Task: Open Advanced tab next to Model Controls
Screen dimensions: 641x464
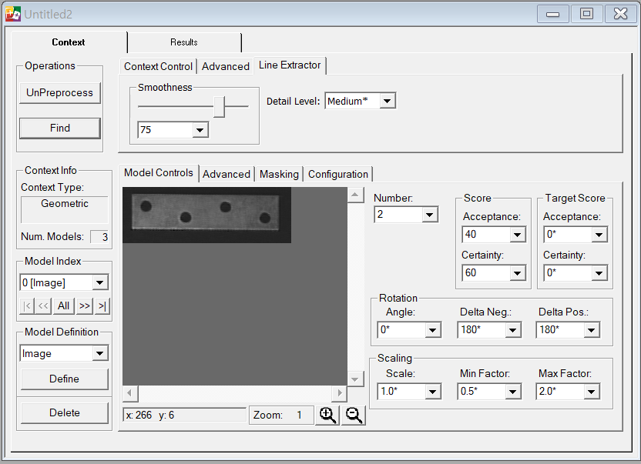Action: tap(227, 175)
